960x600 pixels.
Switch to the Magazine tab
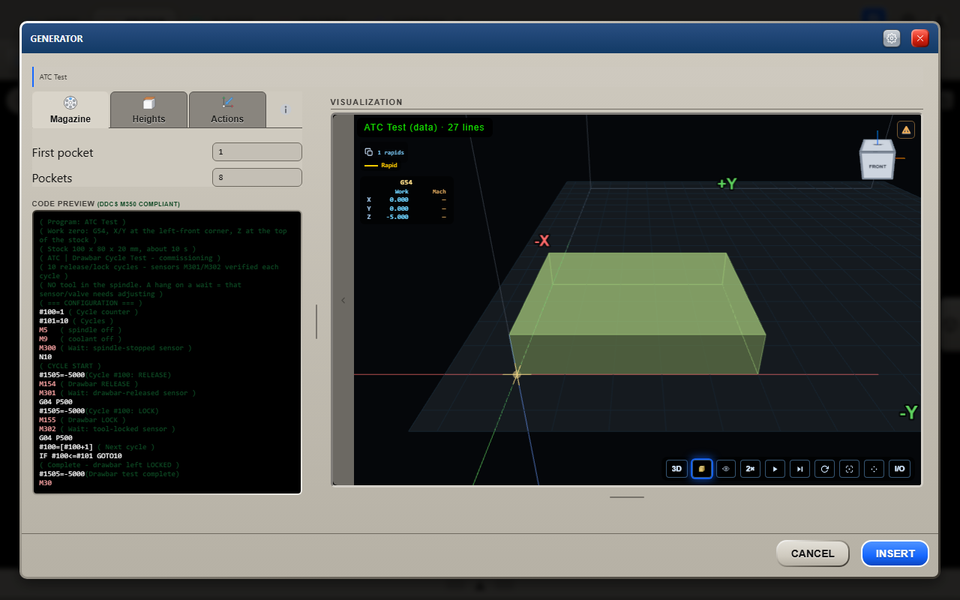pos(70,109)
